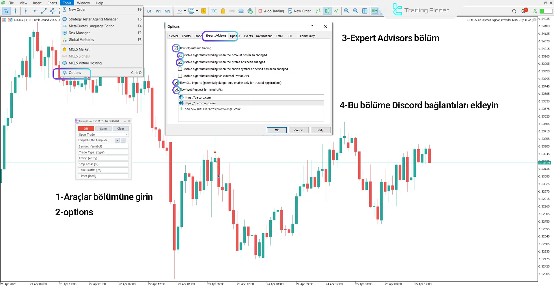Toggle Allow DLL imports checkbox
This screenshot has width=554, height=287.
coord(176,83)
